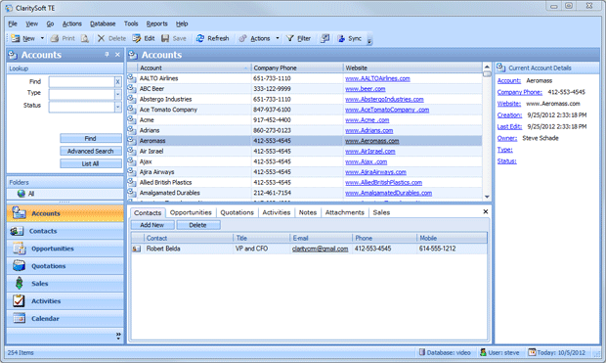Switch to the Activities tab
This screenshot has width=606, height=363.
[276, 212]
